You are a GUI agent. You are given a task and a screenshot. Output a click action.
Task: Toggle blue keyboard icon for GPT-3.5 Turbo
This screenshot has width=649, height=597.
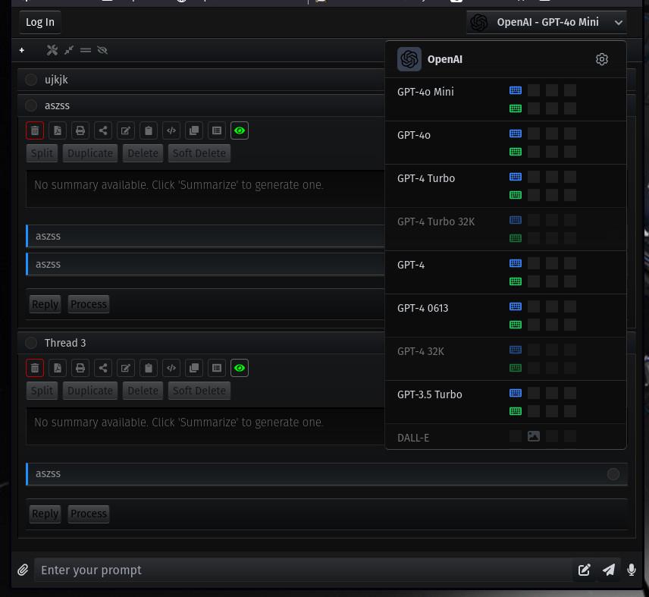point(516,393)
